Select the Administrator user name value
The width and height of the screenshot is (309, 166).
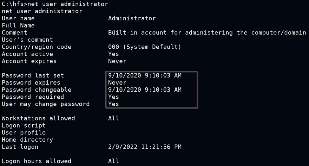tap(132, 18)
